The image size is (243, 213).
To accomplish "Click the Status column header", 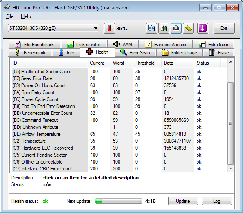I will click(x=207, y=63).
